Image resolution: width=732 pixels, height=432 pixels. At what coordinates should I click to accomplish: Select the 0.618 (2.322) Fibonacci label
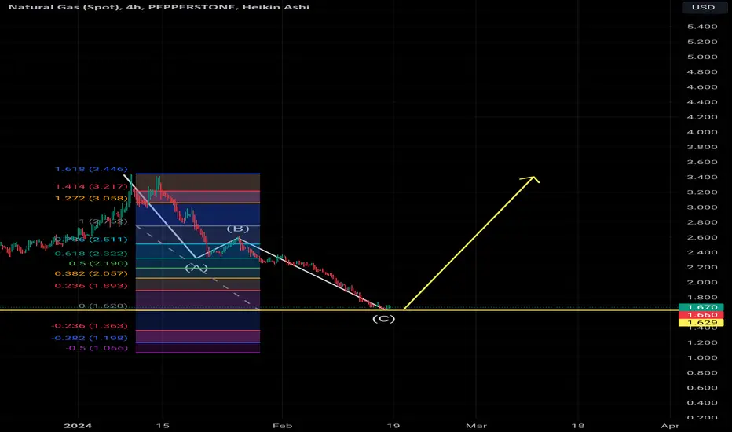pos(91,254)
